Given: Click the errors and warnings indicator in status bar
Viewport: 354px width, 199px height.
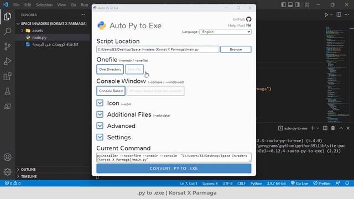Looking at the screenshot, I should point(13,183).
